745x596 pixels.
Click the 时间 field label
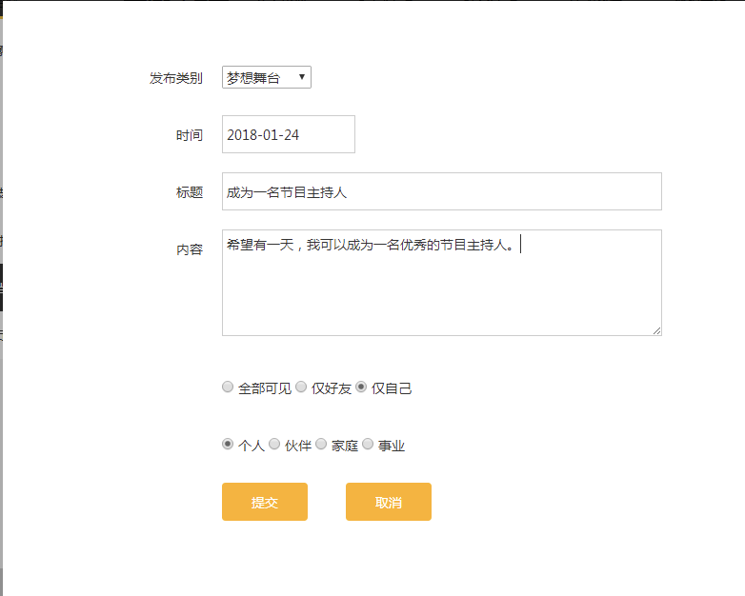[x=189, y=135]
